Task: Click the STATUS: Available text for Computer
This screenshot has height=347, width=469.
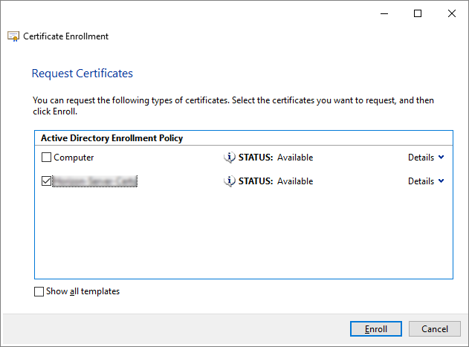Action: (x=275, y=158)
